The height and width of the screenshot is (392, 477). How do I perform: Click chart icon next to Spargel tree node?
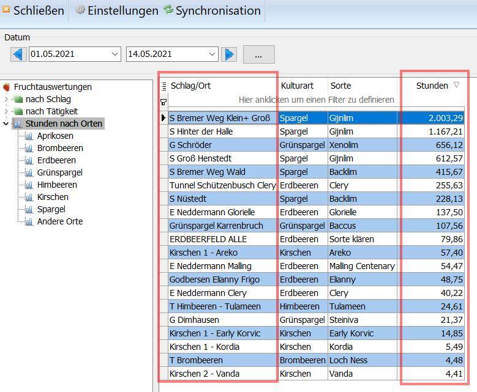click(29, 209)
